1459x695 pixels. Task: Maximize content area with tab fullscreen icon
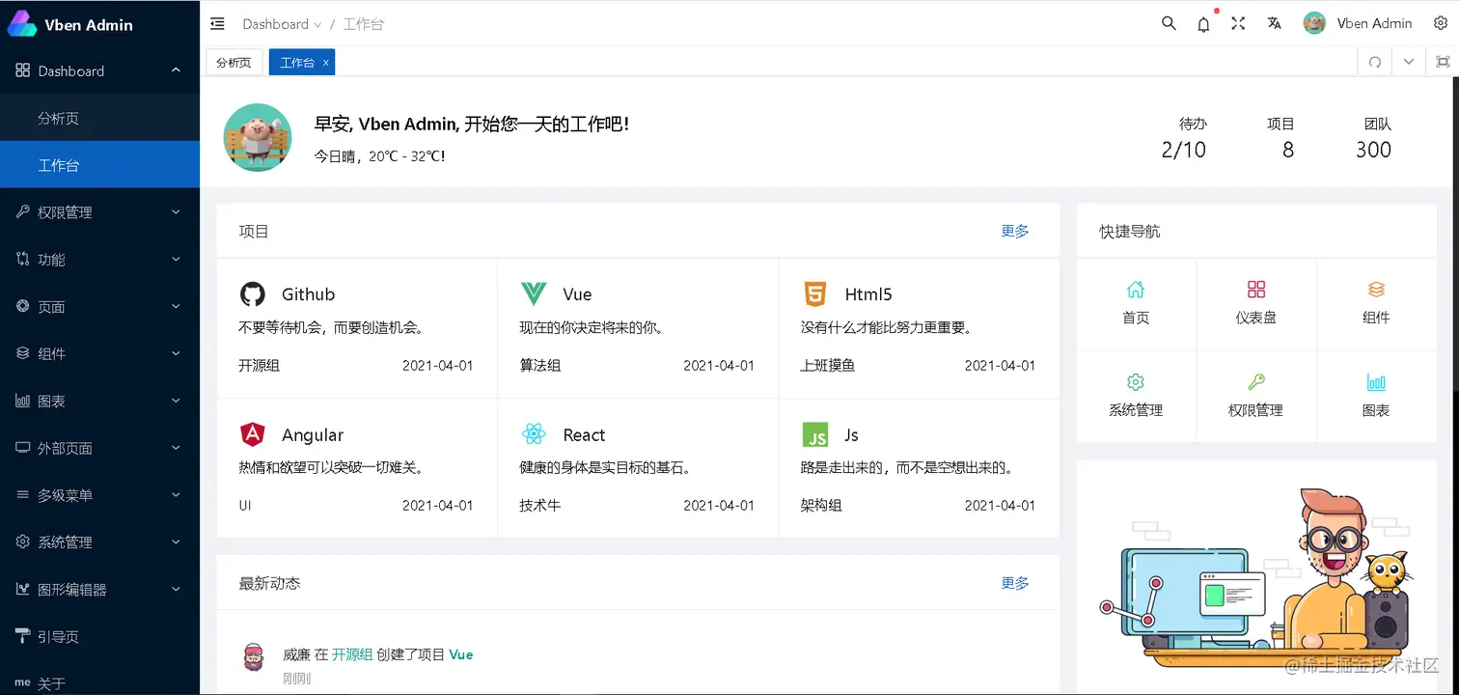click(x=1443, y=62)
